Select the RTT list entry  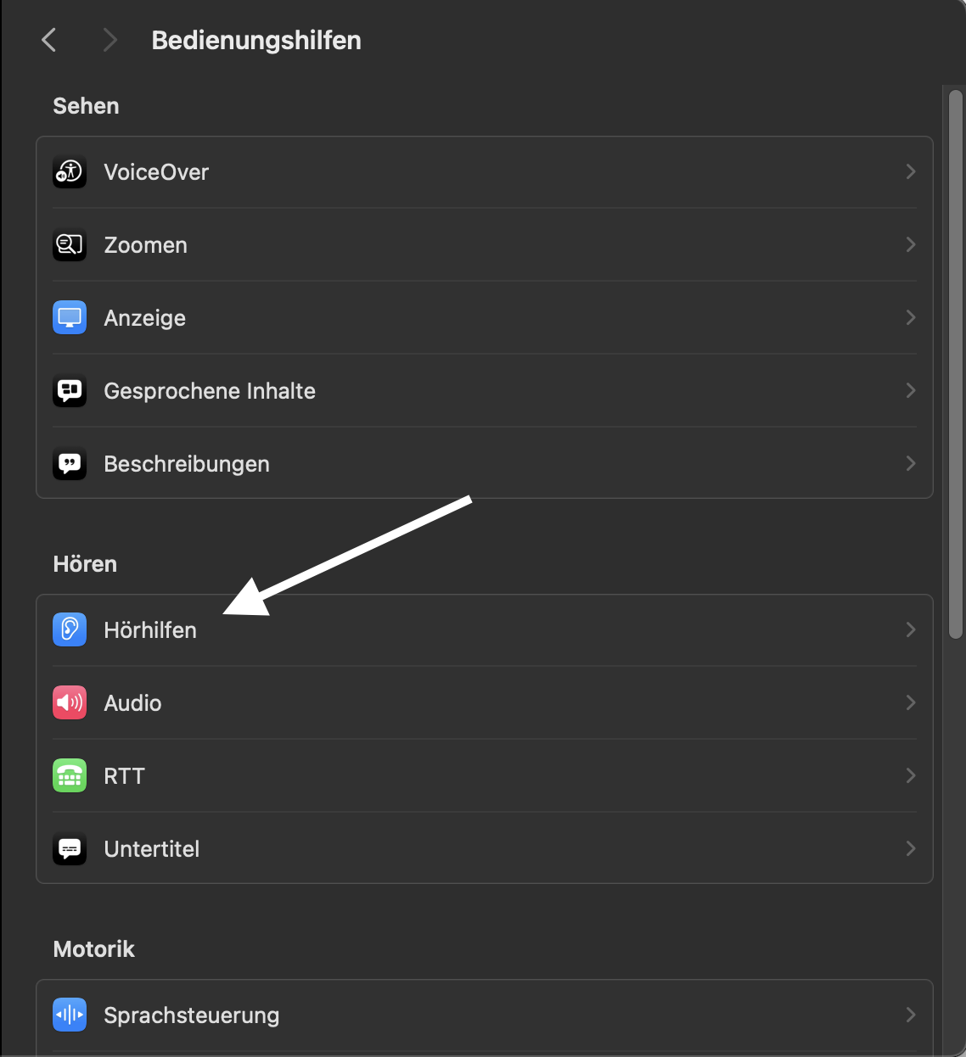coord(125,776)
